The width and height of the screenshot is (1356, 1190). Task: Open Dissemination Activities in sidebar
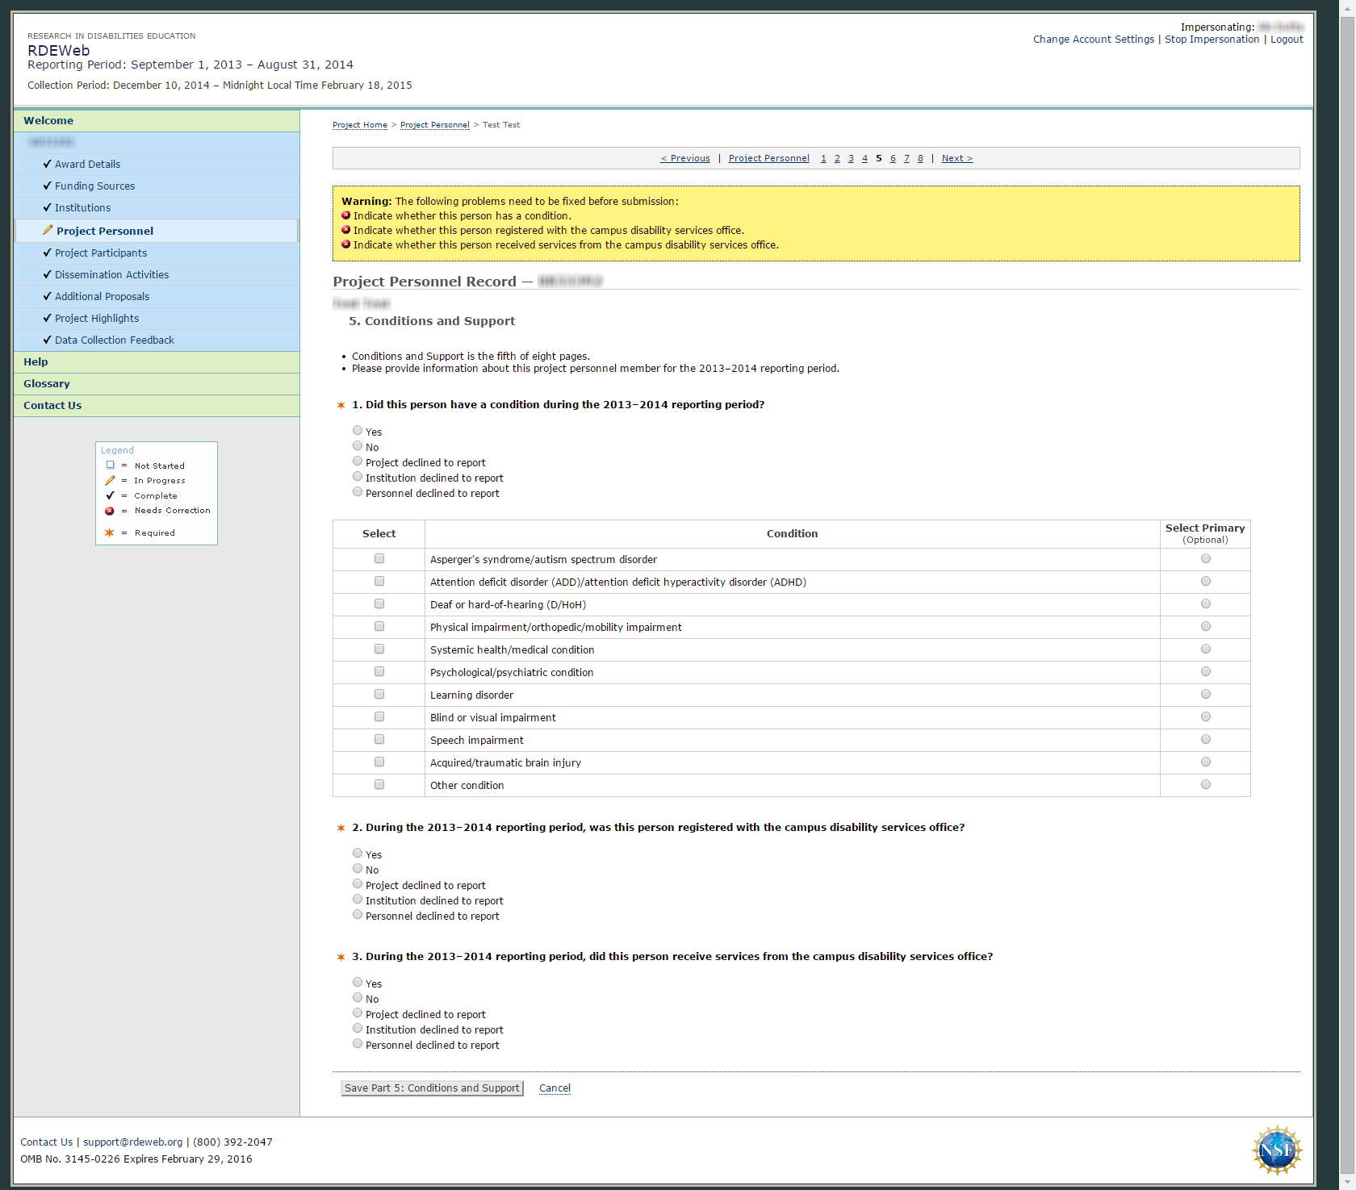point(111,274)
